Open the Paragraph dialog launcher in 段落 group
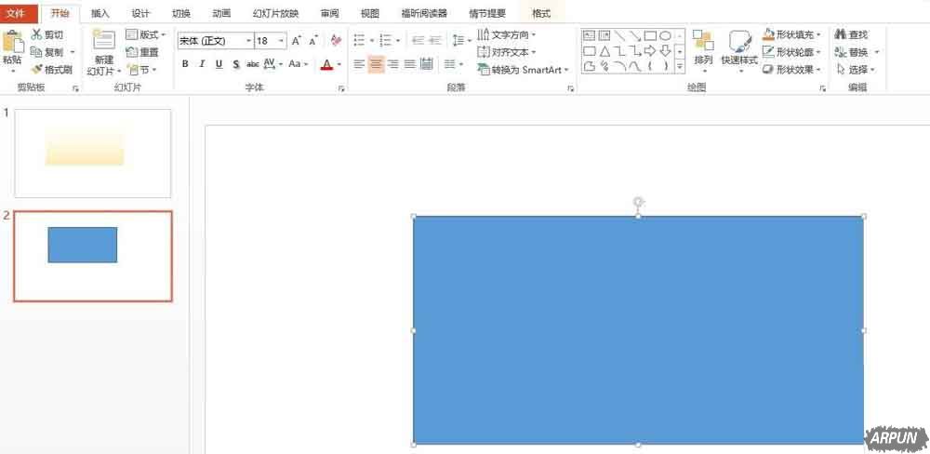 (570, 87)
